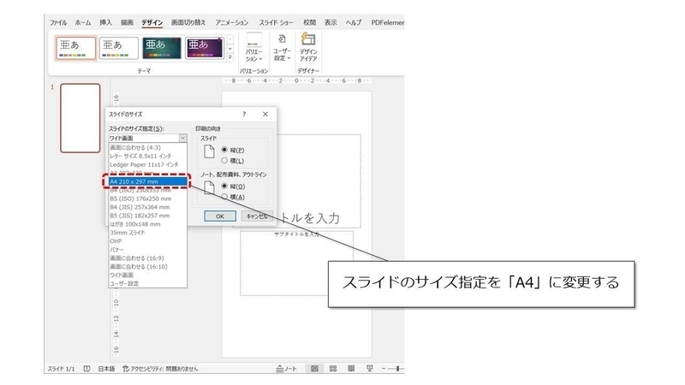Click the キャンセル button
Viewport: 685px width, 385px height.
[x=257, y=216]
